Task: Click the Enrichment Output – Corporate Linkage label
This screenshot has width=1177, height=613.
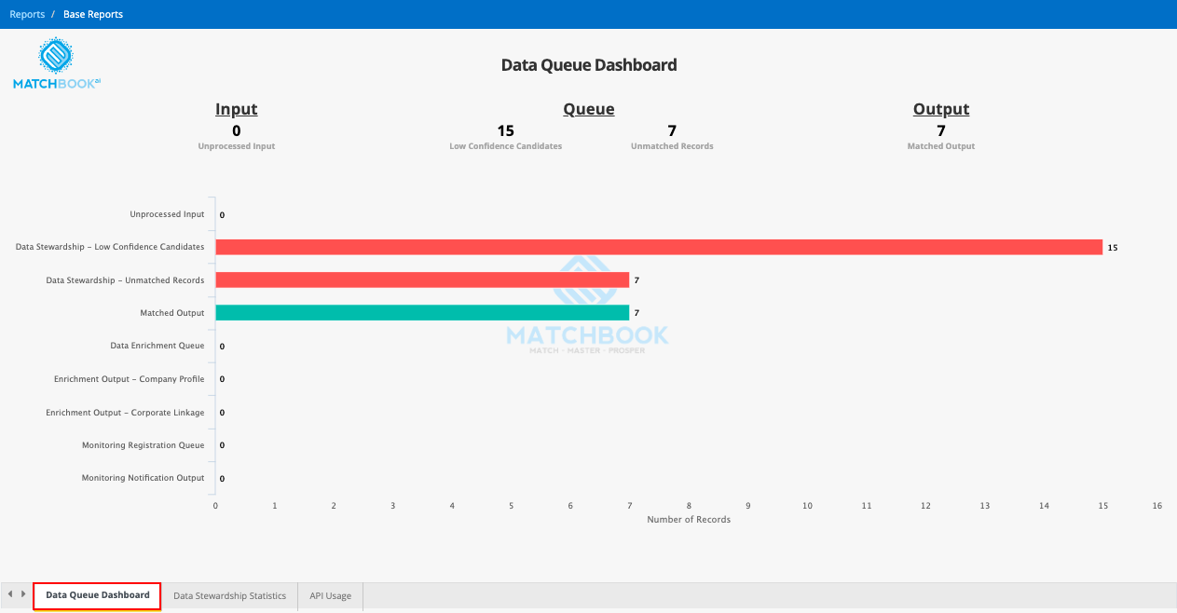Action: pos(125,413)
